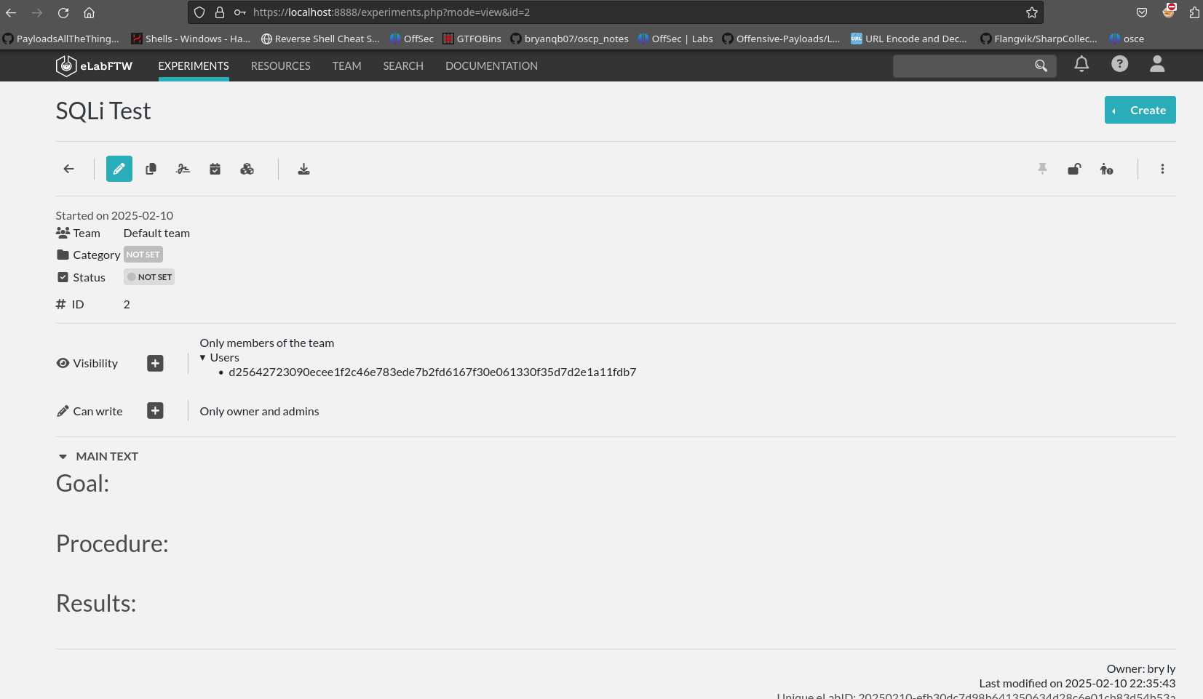Open the export download menu

tap(303, 169)
